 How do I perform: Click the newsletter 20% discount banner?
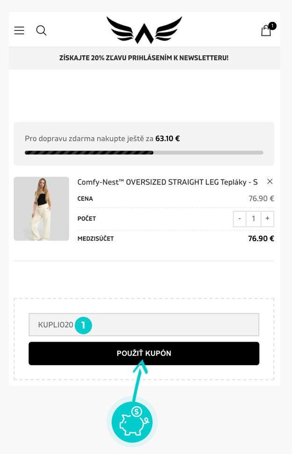(143, 58)
